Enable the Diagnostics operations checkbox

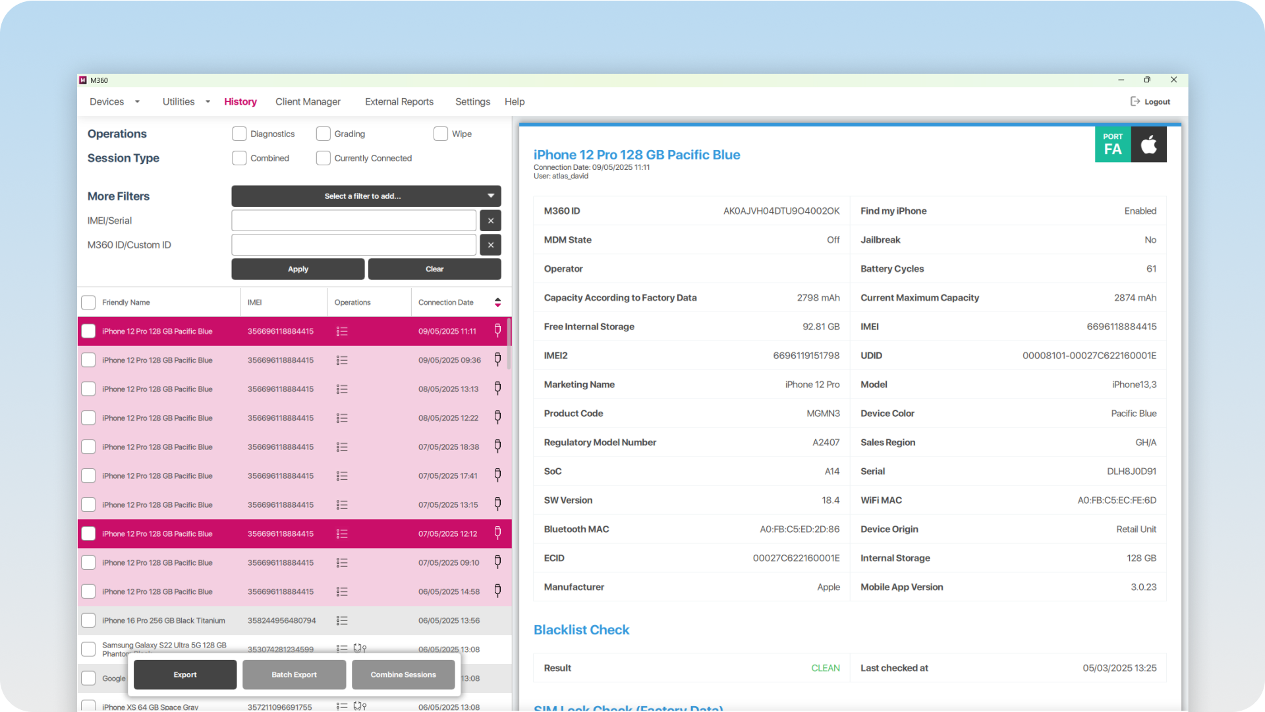coord(239,134)
